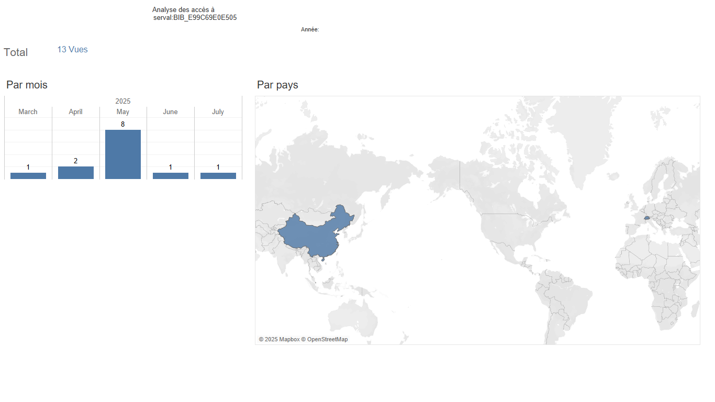Viewport: 715px width, 402px height.
Task: Click the 13 Vues total value
Action: click(x=73, y=50)
